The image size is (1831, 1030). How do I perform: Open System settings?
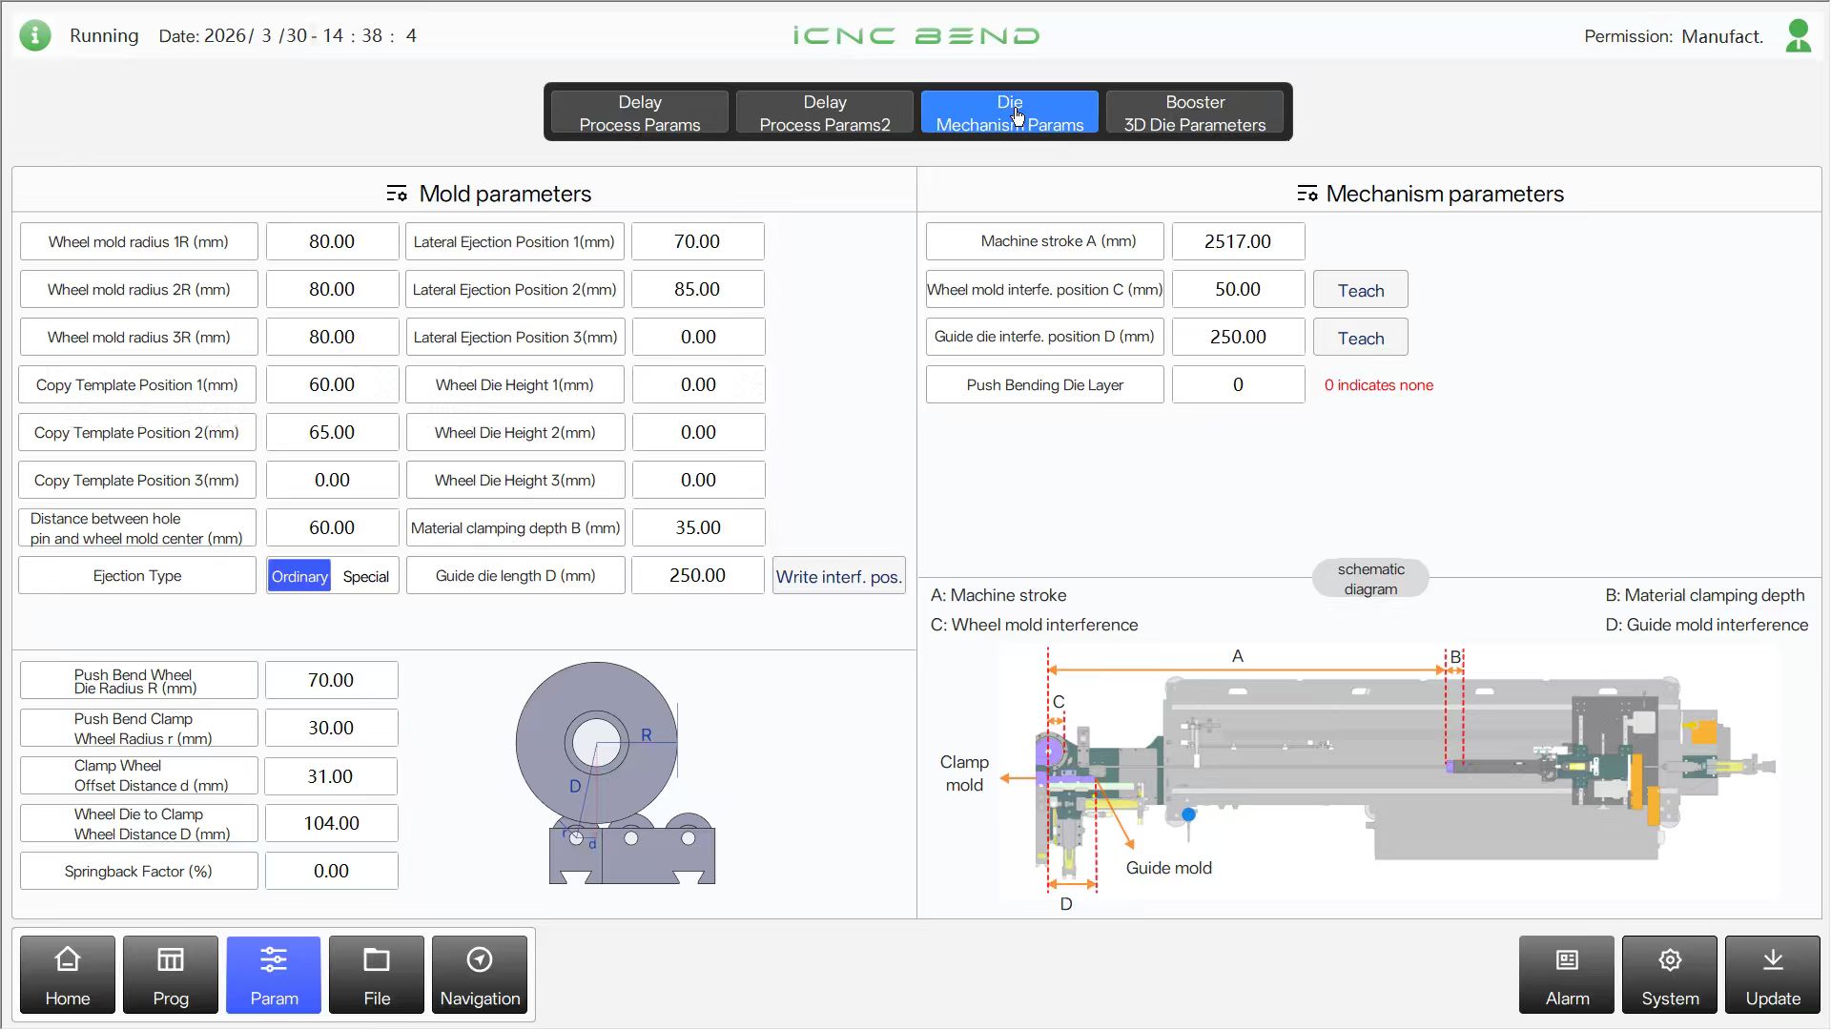[x=1670, y=975]
